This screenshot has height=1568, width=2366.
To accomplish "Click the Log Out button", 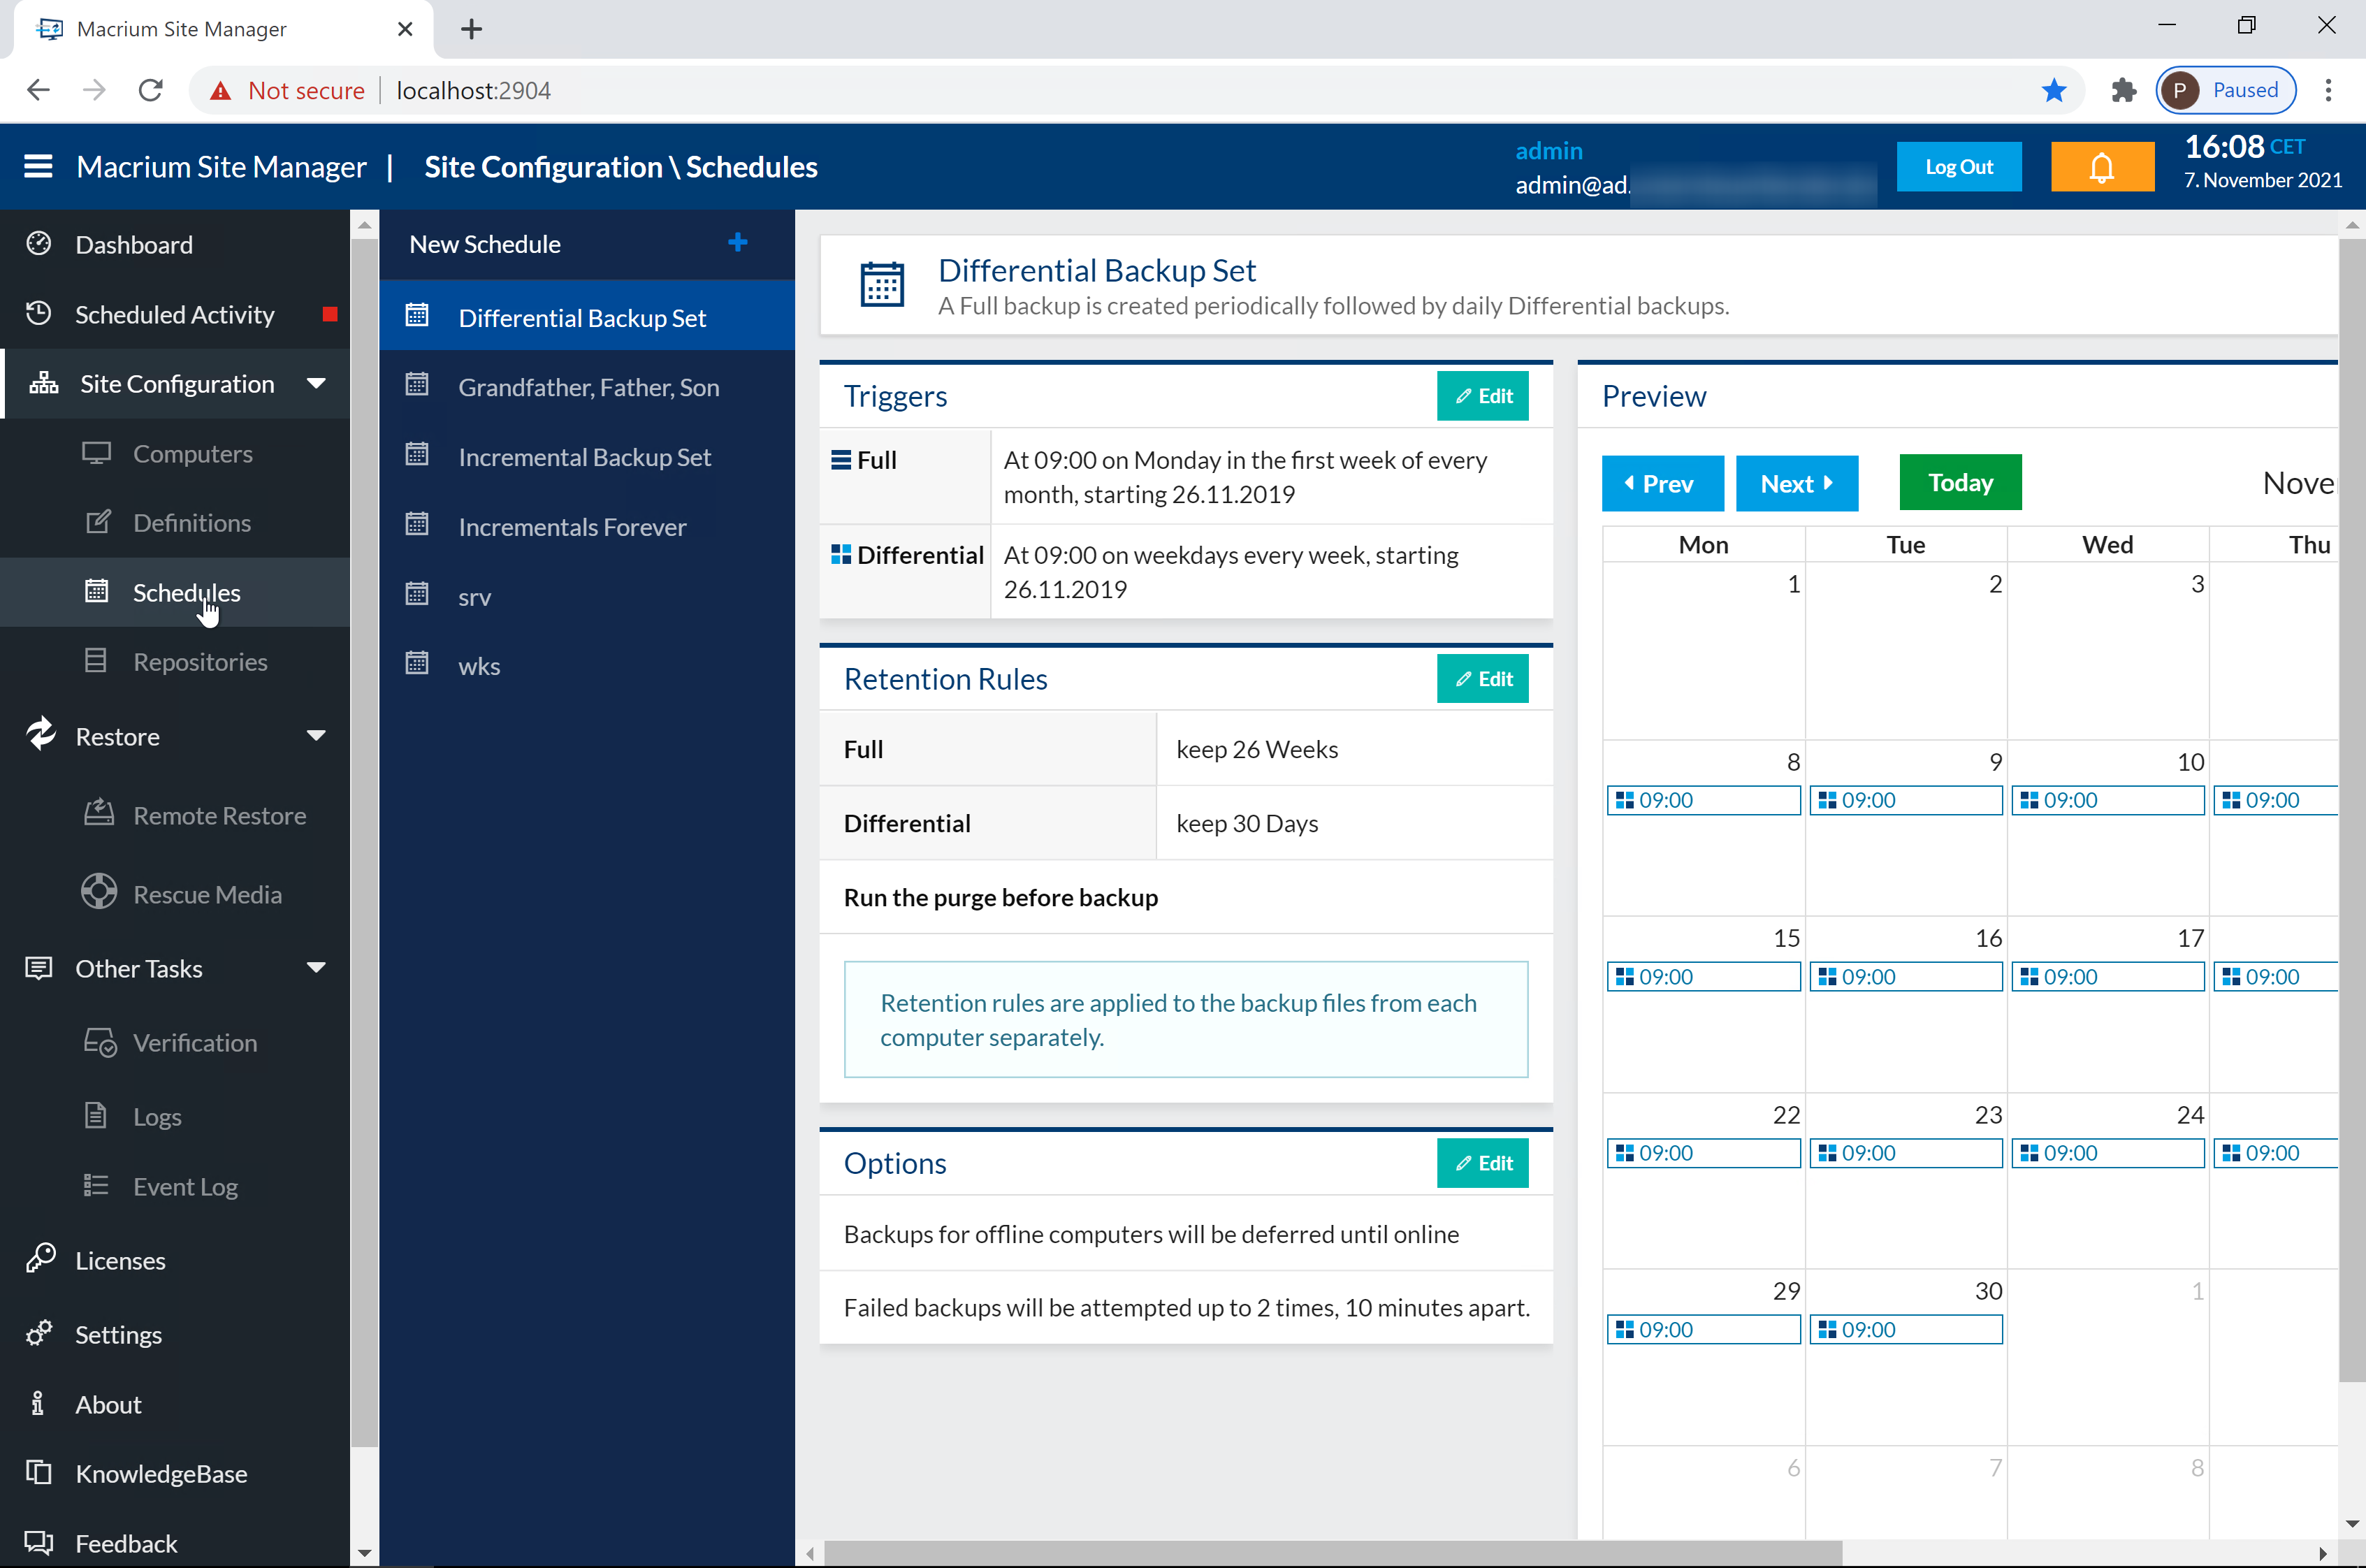I will coord(1958,167).
